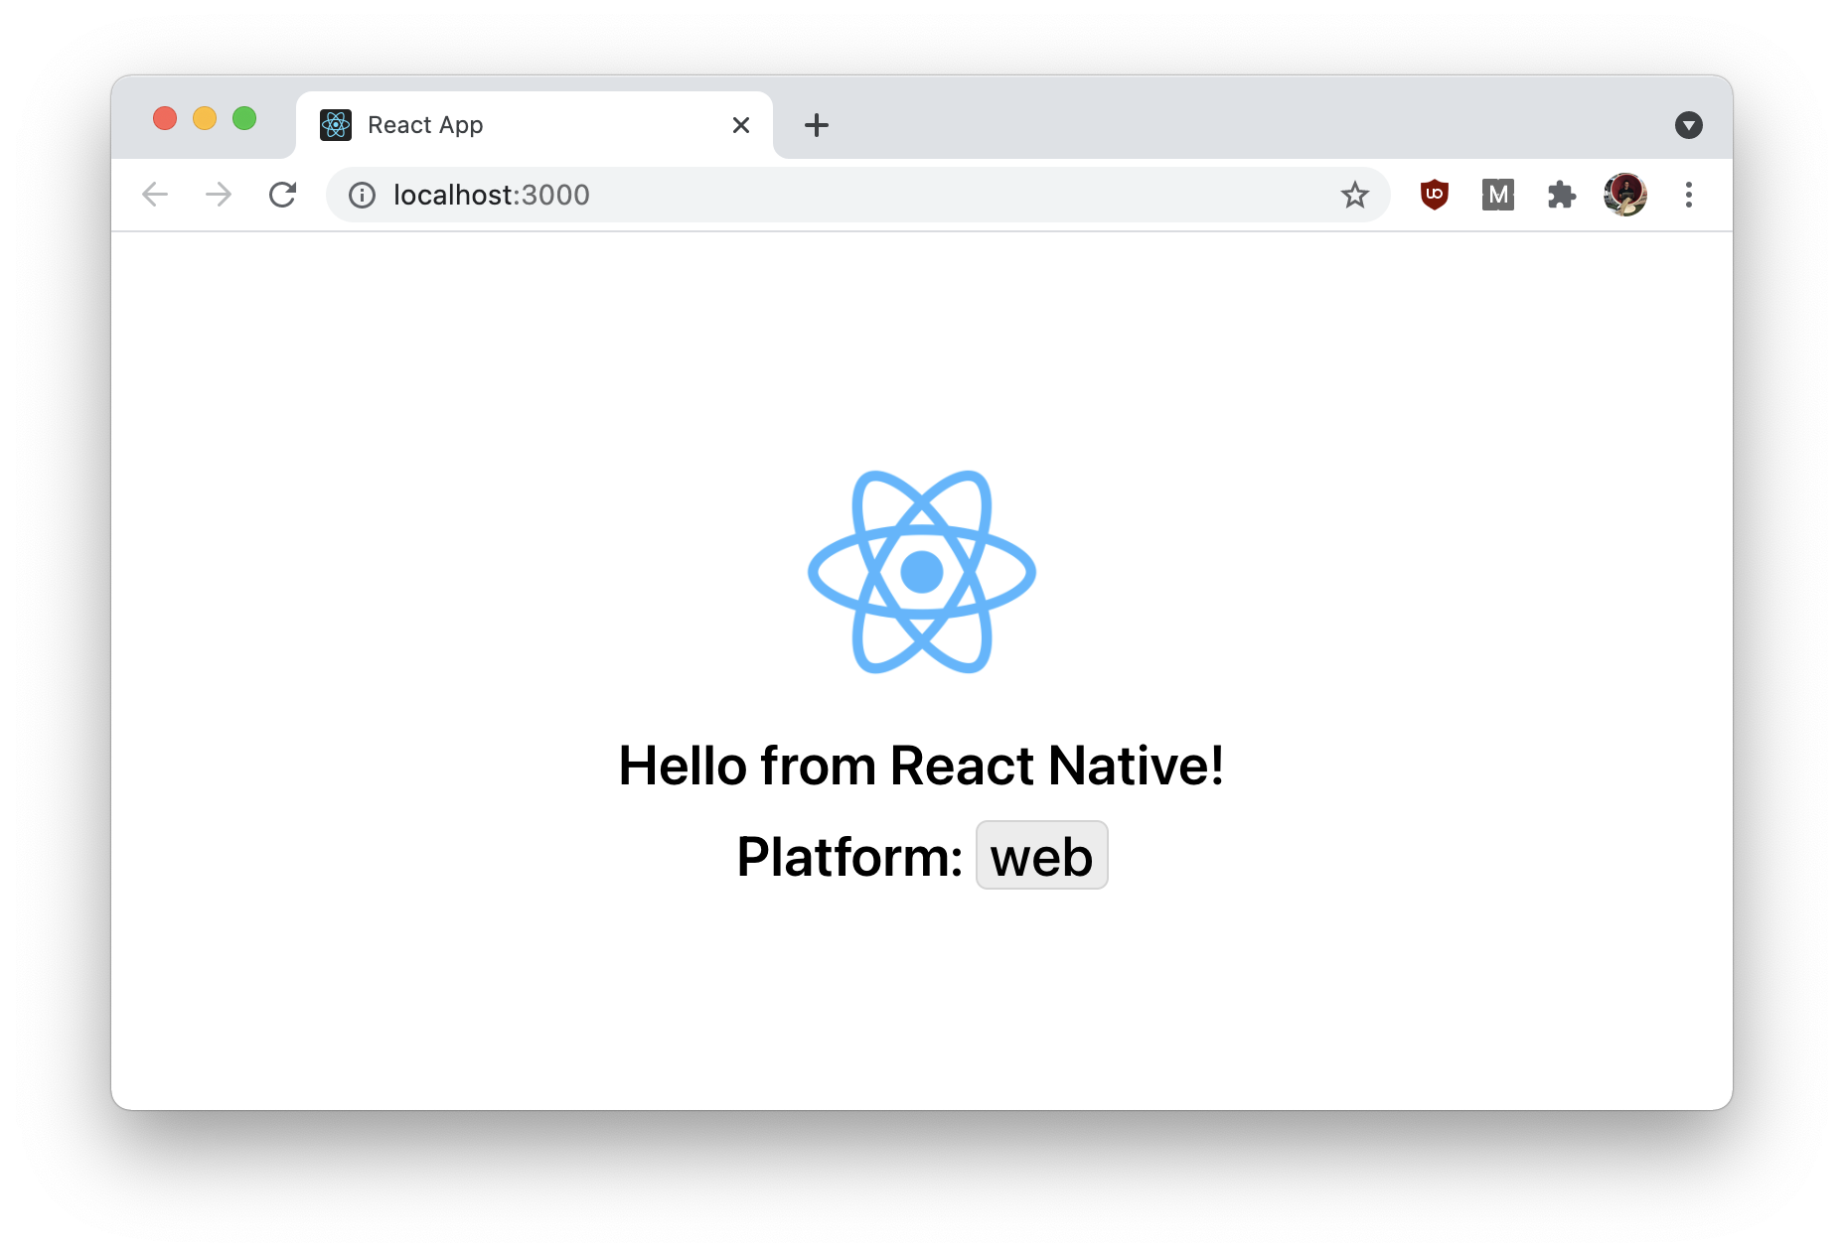Click the gray M extension icon
1844x1257 pixels.
pos(1497,195)
